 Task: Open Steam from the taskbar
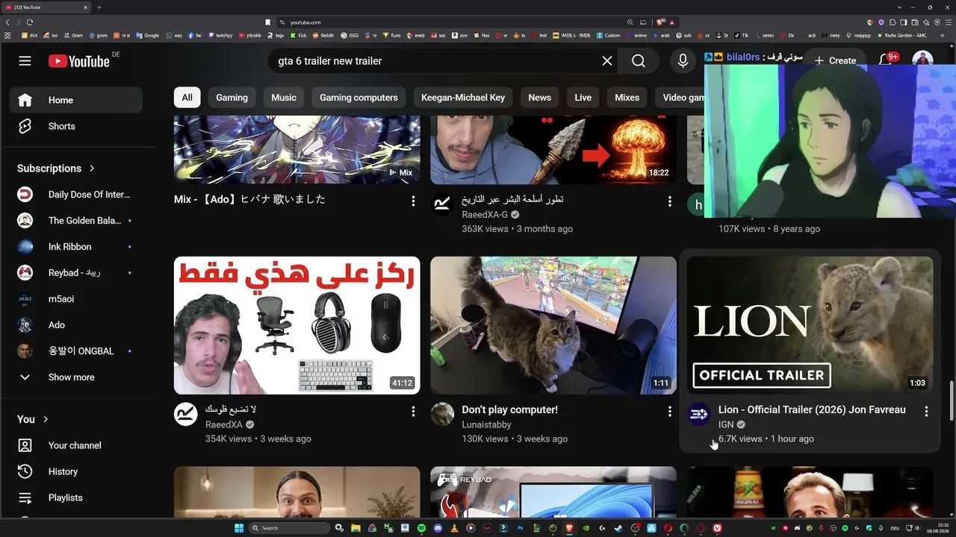tap(618, 528)
